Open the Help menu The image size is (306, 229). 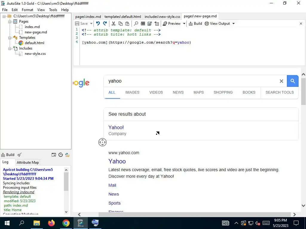point(65,10)
